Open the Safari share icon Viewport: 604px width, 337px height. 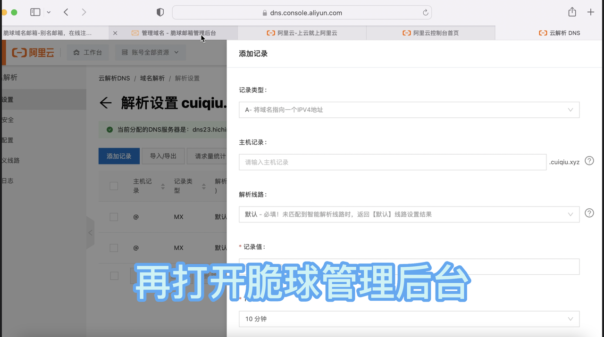572,12
